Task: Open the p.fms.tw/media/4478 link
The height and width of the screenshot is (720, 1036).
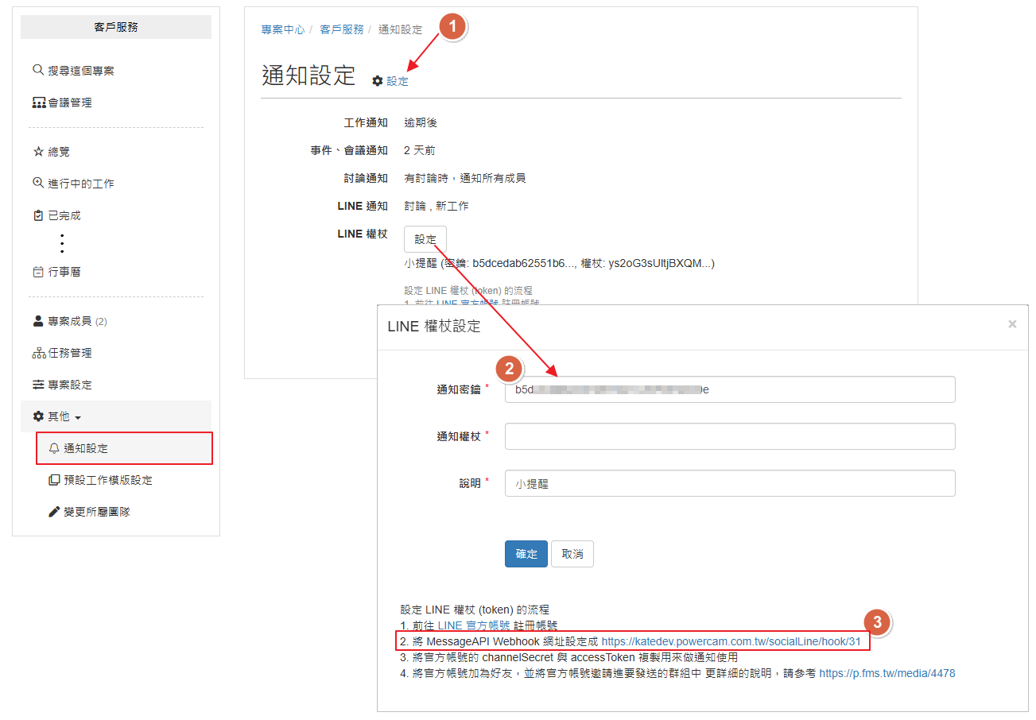Action: click(887, 673)
